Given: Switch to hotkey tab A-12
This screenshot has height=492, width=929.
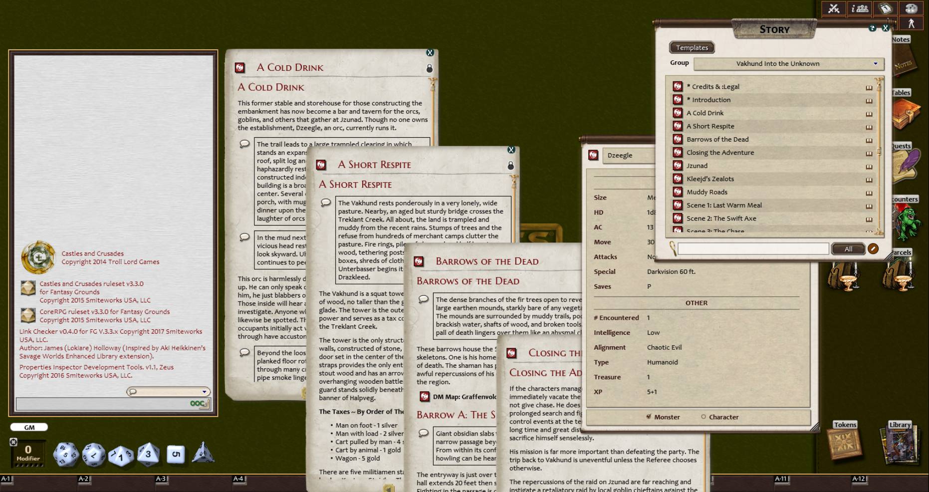Looking at the screenshot, I should click(859, 478).
